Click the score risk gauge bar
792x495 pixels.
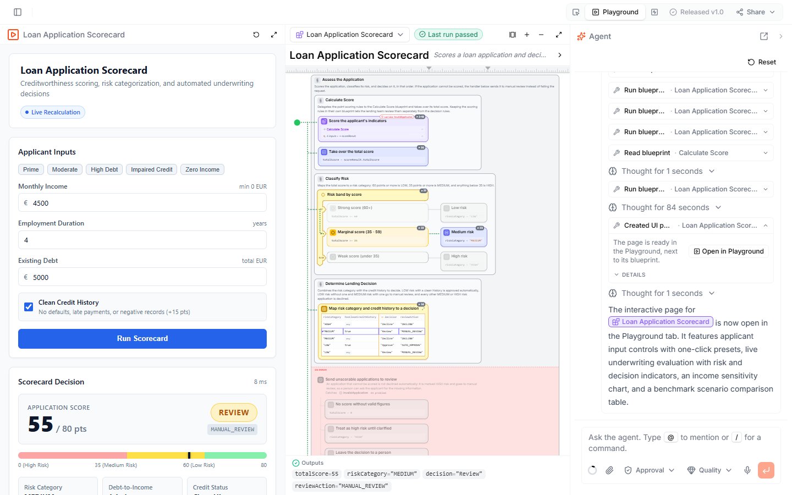click(142, 455)
